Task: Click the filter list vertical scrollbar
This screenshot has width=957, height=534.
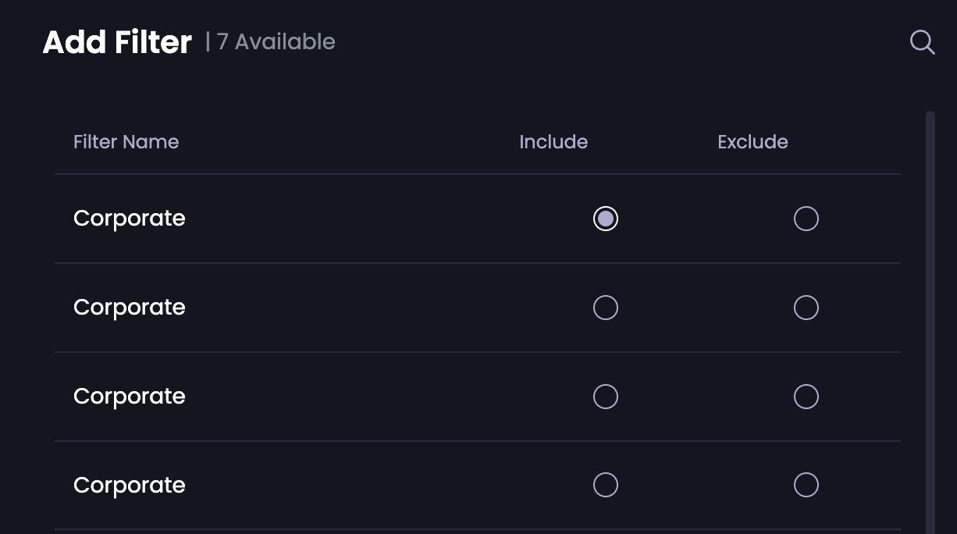Action: 930,312
